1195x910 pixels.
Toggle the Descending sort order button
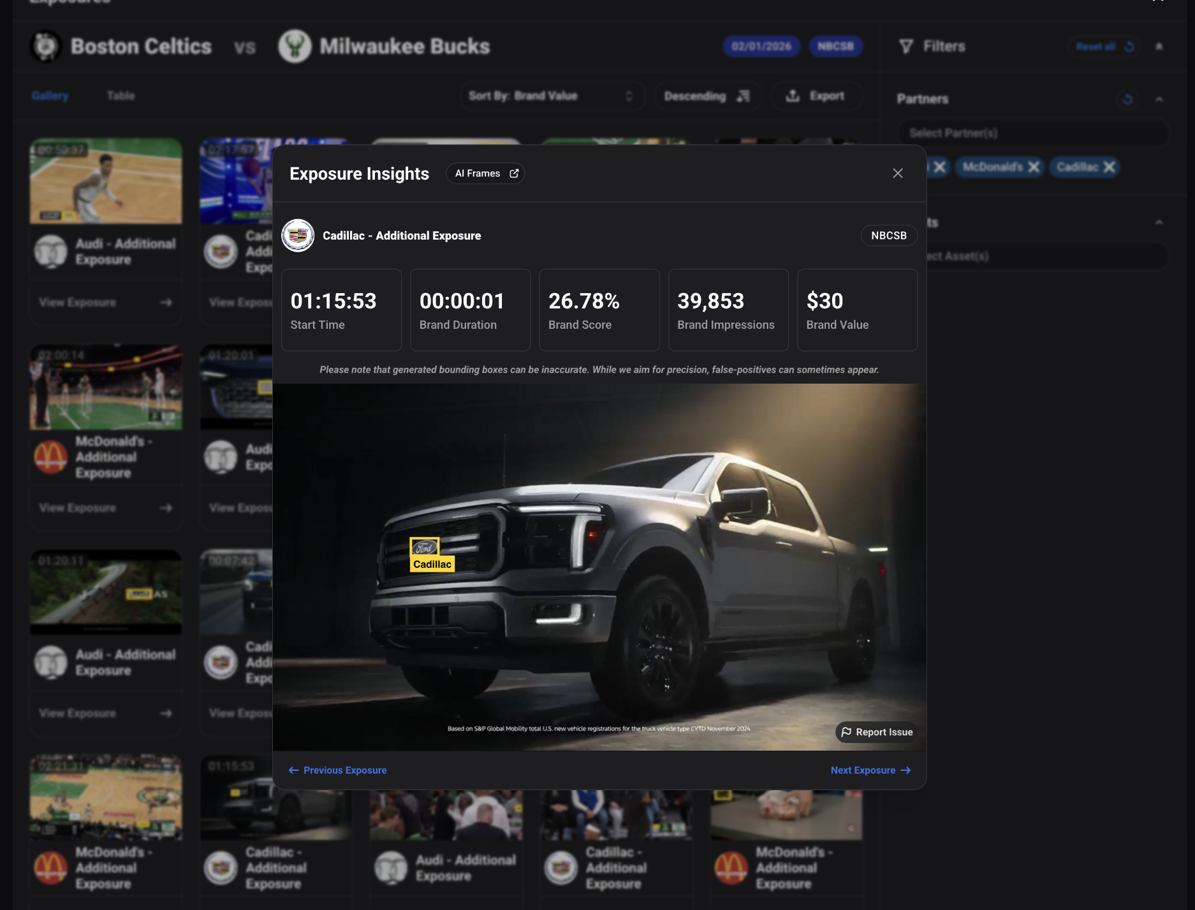tap(707, 96)
